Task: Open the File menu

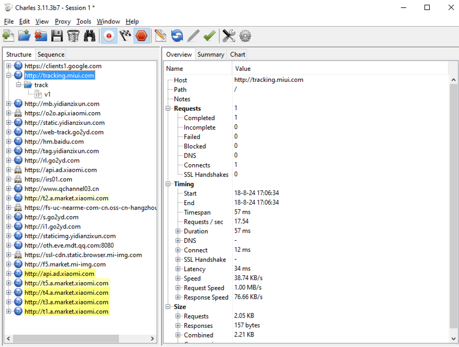Action: [9, 21]
